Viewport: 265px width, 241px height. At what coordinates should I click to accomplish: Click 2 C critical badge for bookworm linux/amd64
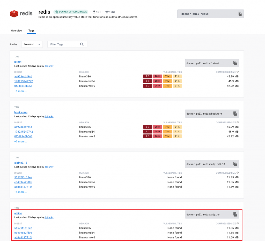click(148, 131)
